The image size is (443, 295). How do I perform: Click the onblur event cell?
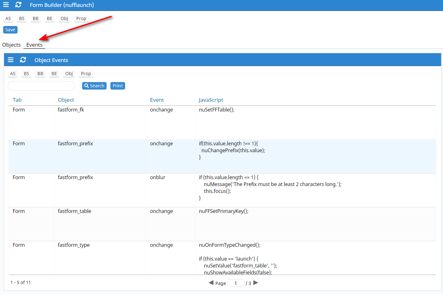170,190
